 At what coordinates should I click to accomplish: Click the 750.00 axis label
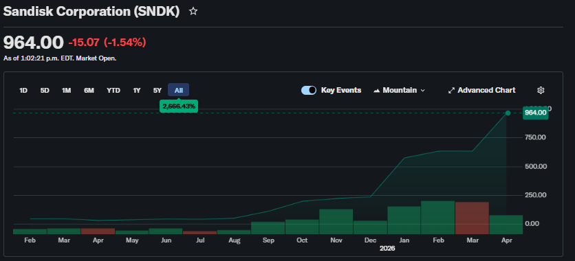pyautogui.click(x=536, y=137)
